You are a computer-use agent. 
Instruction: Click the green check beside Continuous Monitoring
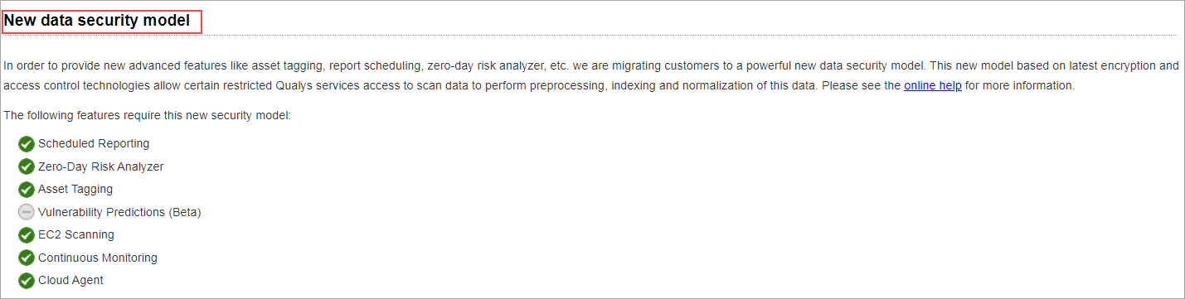(27, 258)
